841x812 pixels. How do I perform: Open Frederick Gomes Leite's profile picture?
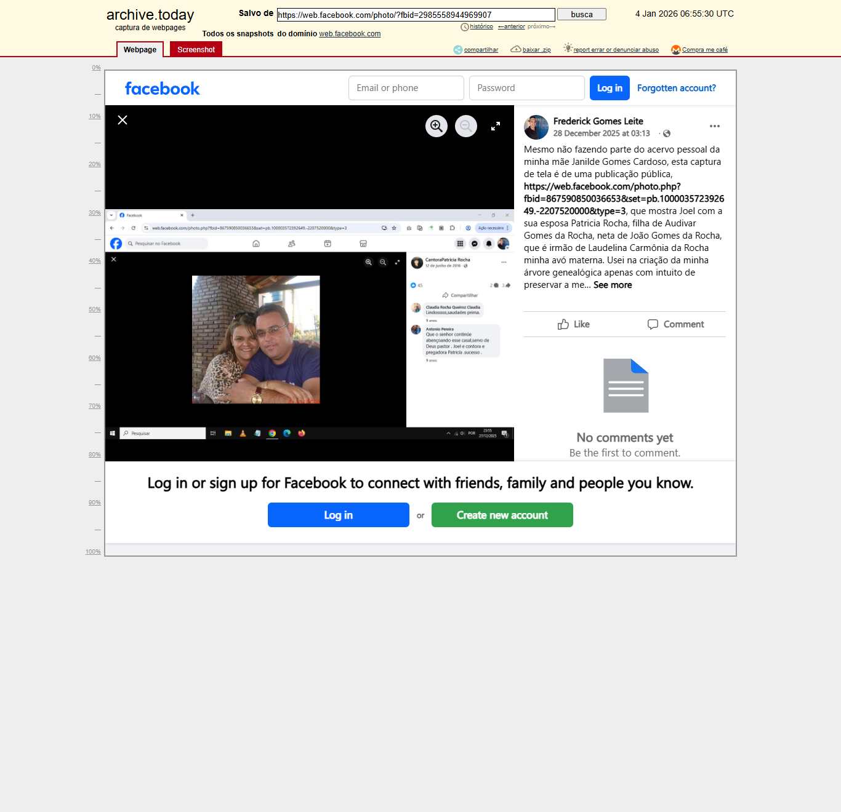pos(536,127)
